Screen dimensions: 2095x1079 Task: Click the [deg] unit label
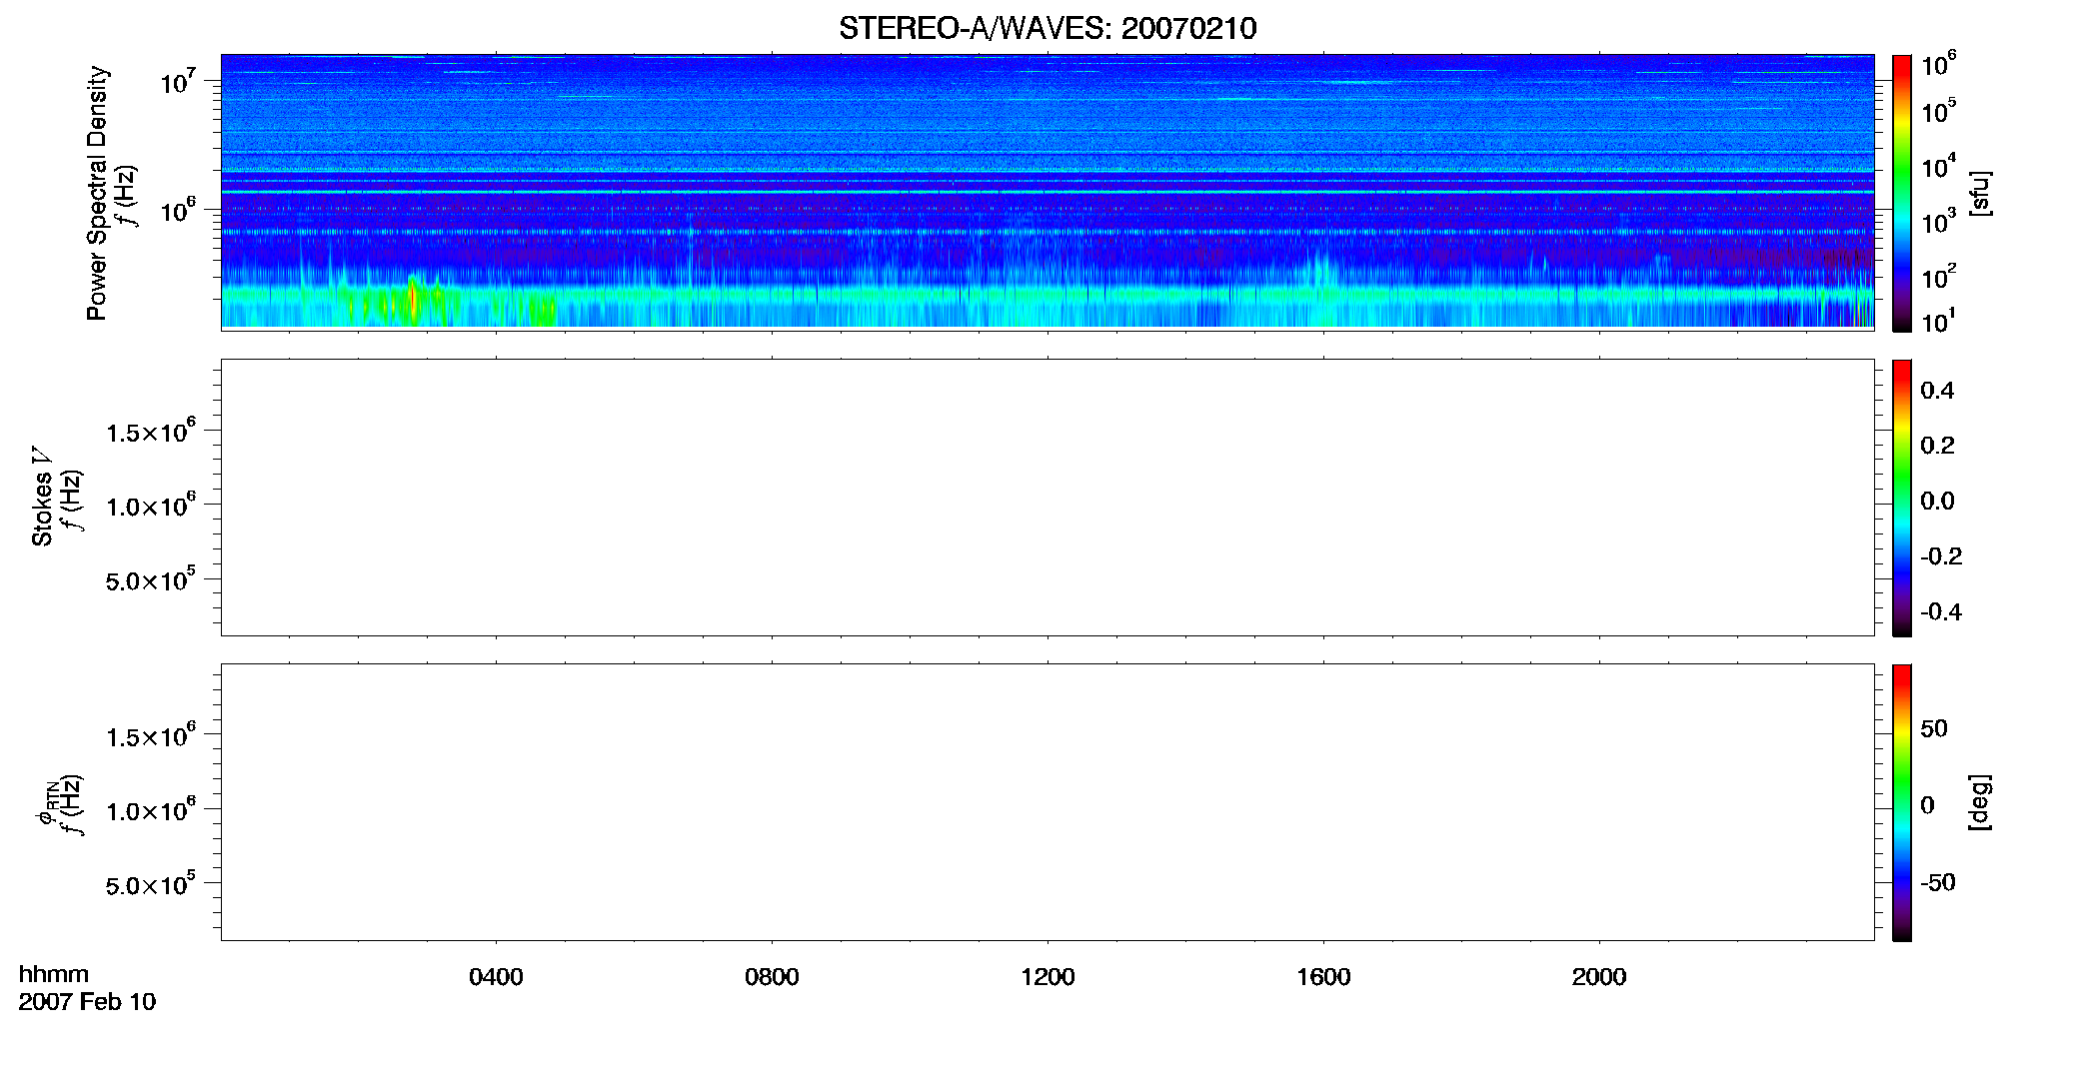(x=1980, y=802)
